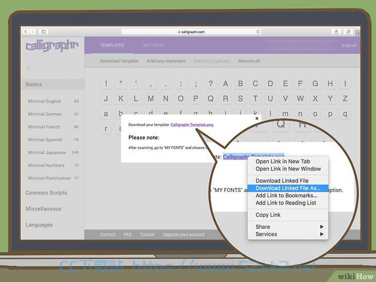The image size is (376, 282).
Task: Go forward with the Safari forward arrow
Action: click(x=33, y=32)
